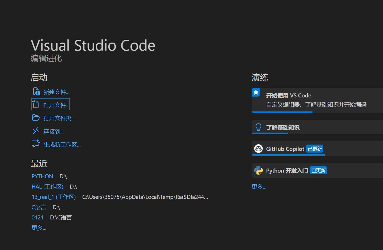
Task: Open recent PYTHON folder
Action: [42, 176]
